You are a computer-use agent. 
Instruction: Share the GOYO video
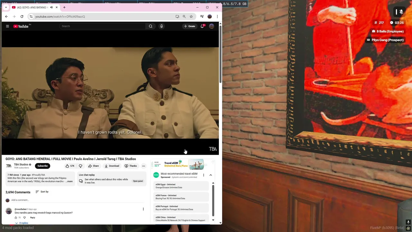pyautogui.click(x=93, y=166)
